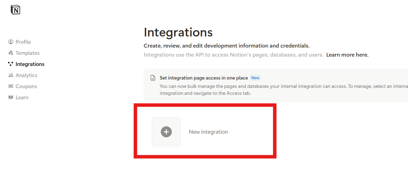Click the Notion logo icon
The height and width of the screenshot is (175, 408).
pos(15,10)
